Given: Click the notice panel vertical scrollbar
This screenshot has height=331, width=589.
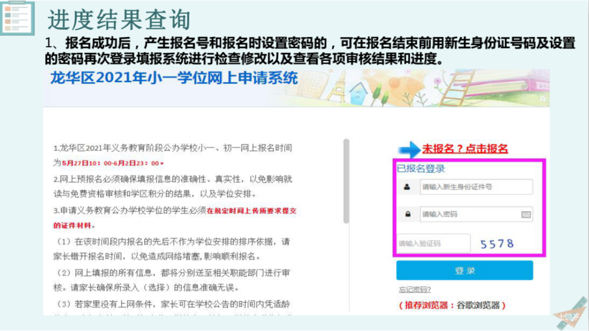Looking at the screenshot, I should 346,181.
